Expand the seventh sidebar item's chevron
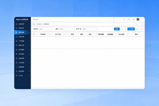 pos(29,50)
